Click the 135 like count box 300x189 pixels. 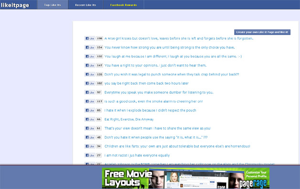99,74
